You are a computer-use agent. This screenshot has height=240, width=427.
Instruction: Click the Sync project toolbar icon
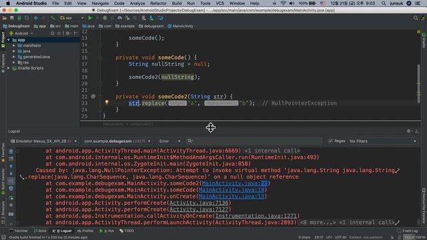pos(19,18)
